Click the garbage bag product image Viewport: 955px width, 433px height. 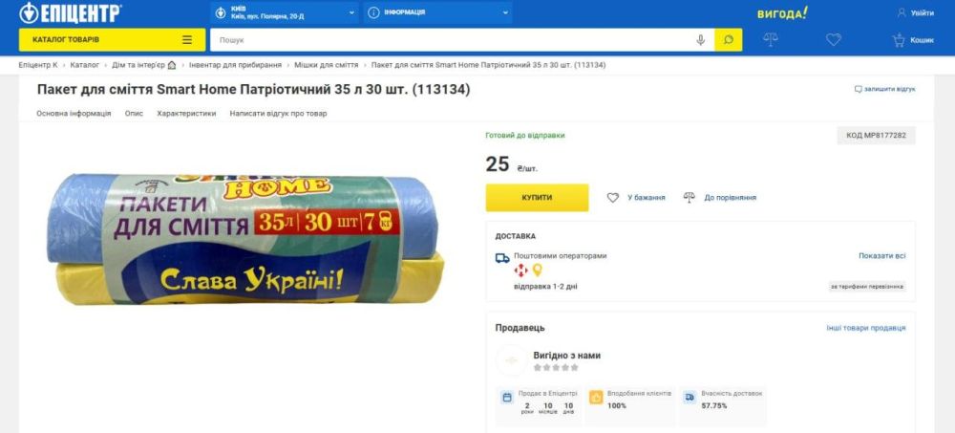pyautogui.click(x=247, y=239)
